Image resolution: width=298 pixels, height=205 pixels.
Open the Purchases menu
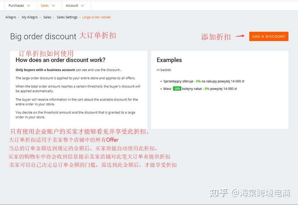click(19, 5)
